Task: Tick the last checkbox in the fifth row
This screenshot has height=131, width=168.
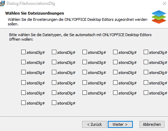Action: pyautogui.click(x=146, y=93)
